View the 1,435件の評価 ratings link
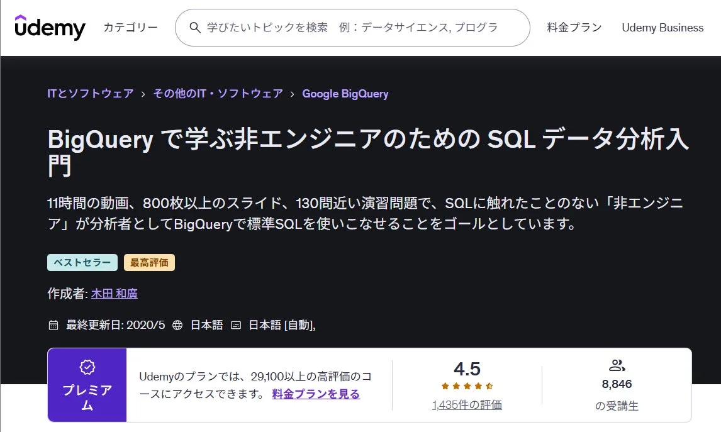The width and height of the screenshot is (721, 432). [467, 405]
